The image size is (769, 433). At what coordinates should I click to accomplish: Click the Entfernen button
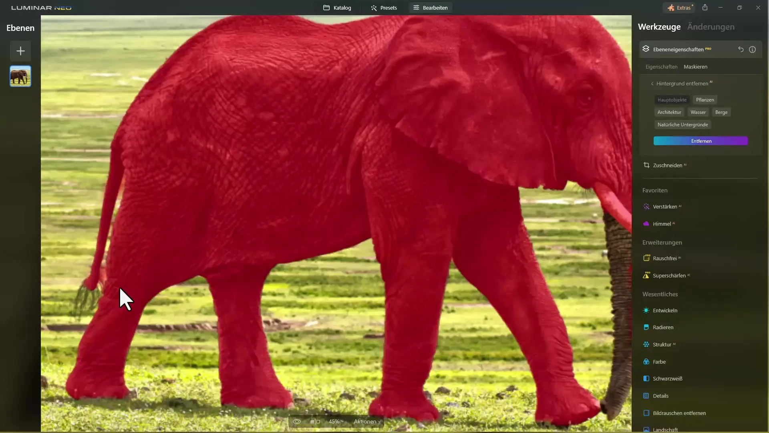pyautogui.click(x=701, y=140)
